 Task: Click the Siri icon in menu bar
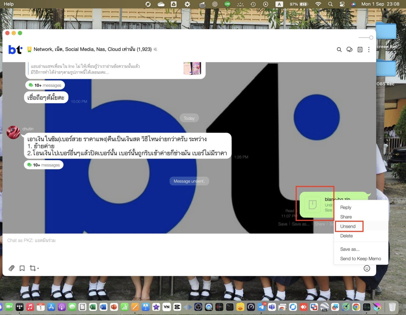[353, 4]
